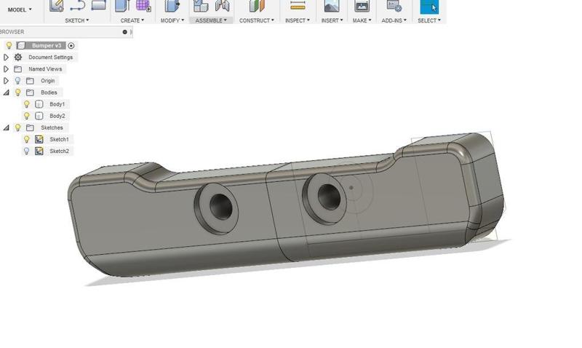Open the INSERT menu

(332, 20)
